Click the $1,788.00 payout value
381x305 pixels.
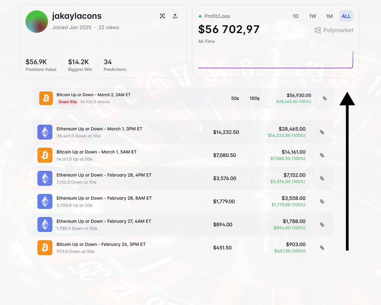(x=294, y=221)
